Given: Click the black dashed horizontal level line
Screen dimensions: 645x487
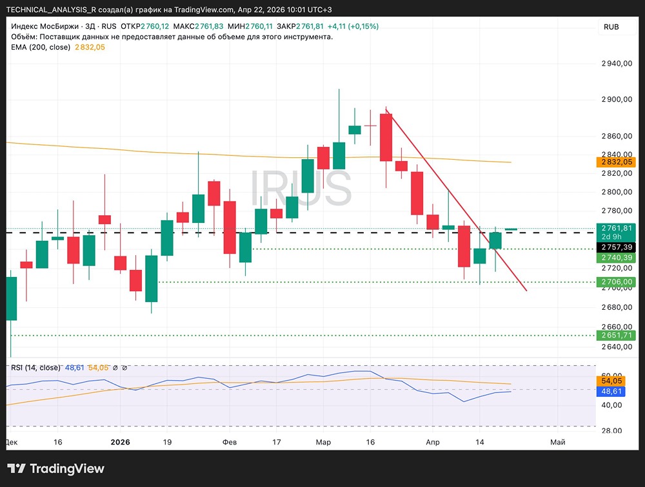Looking at the screenshot, I should (301, 233).
